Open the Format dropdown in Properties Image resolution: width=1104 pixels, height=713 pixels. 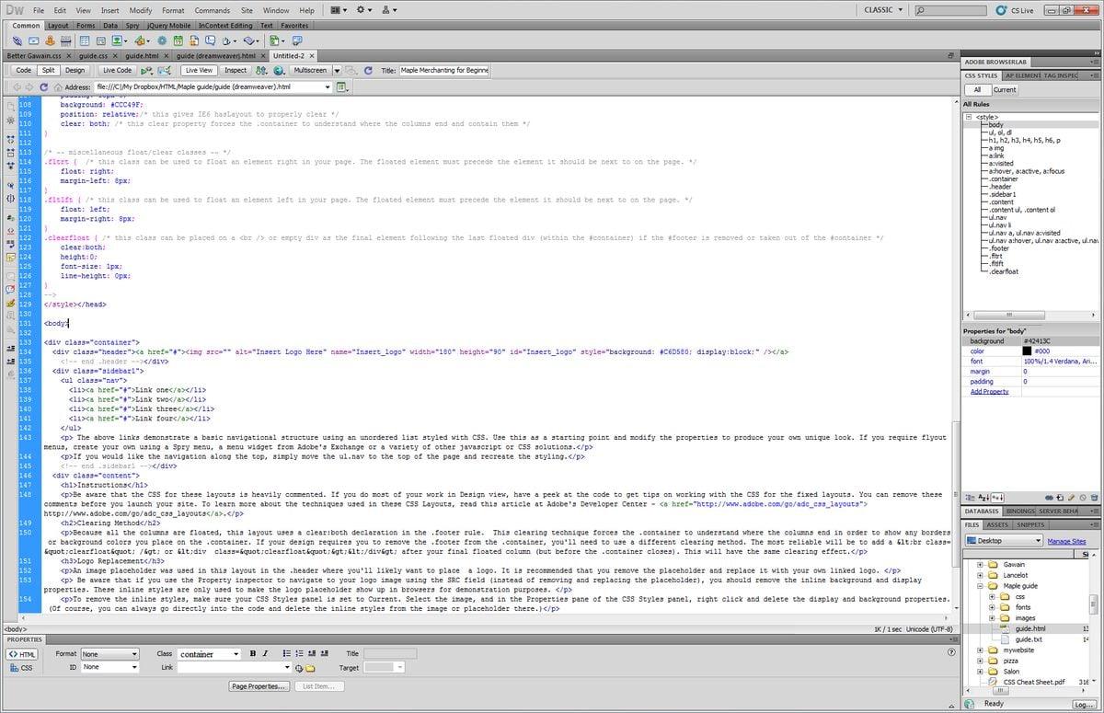pos(109,654)
